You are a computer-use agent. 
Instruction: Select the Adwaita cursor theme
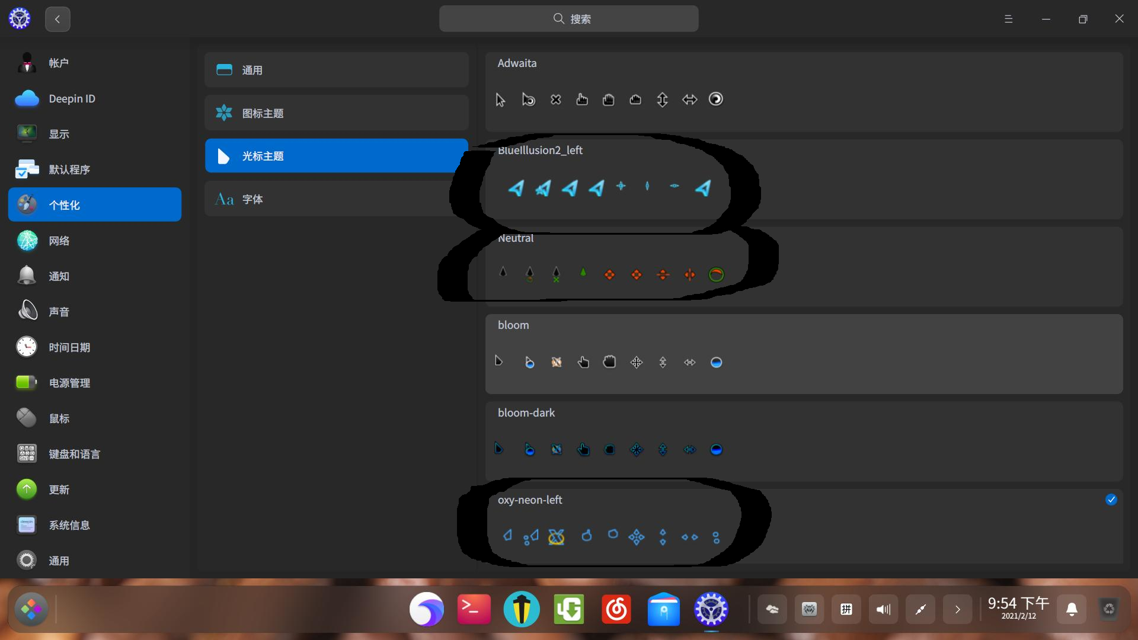803,92
